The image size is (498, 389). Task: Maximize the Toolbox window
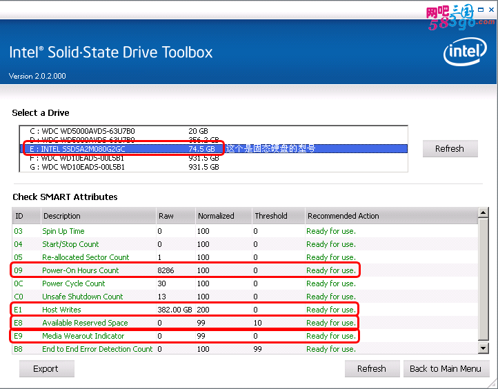pyautogui.click(x=481, y=10)
